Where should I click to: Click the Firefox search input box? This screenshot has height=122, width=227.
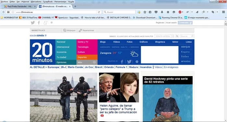pos(119,12)
